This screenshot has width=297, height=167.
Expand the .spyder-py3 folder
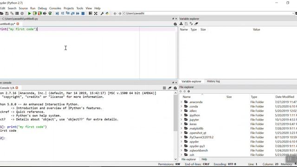(181, 146)
